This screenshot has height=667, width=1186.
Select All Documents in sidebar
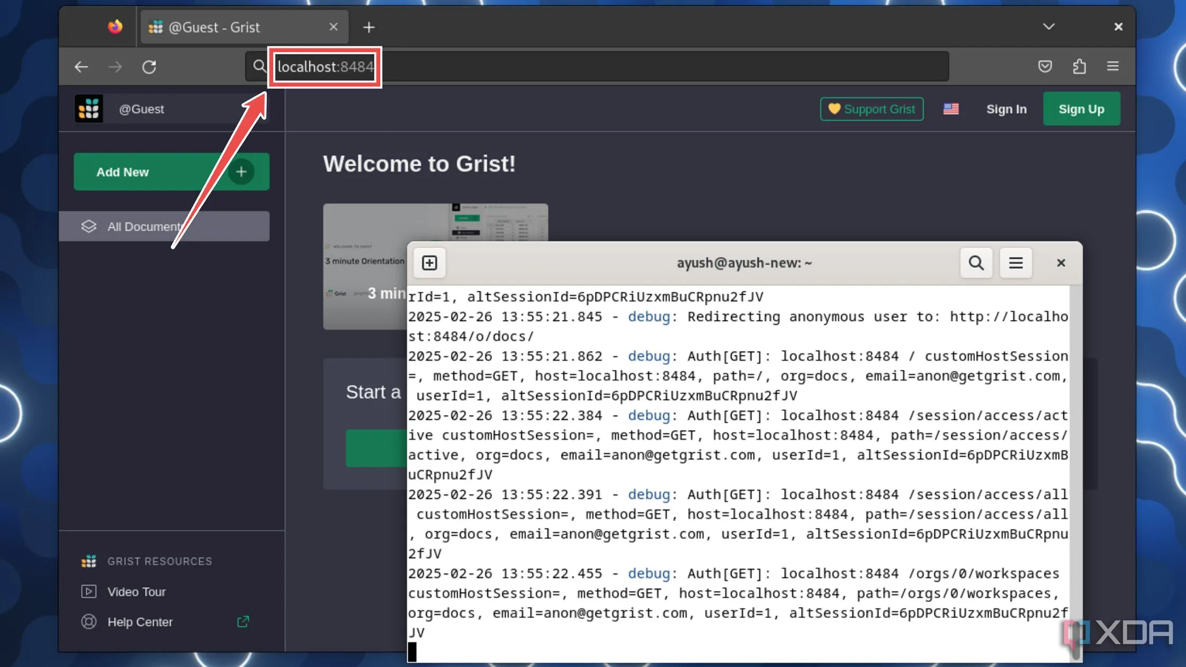pos(164,227)
